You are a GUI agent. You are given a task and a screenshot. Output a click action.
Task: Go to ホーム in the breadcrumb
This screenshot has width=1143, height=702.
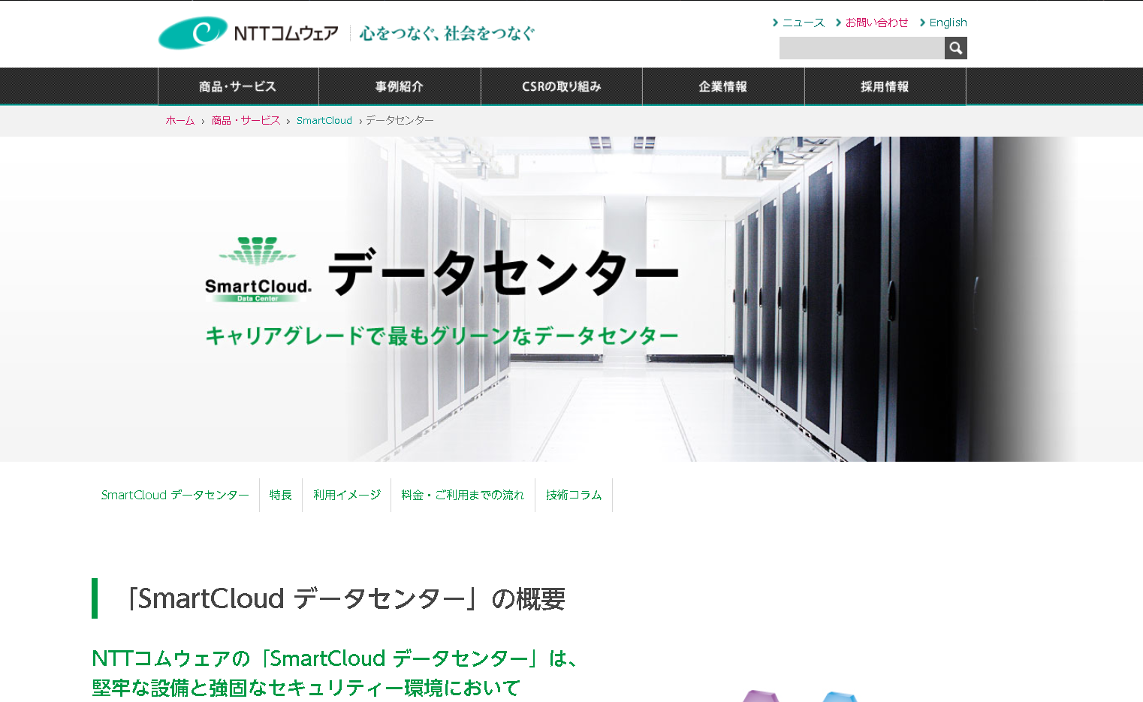point(180,120)
